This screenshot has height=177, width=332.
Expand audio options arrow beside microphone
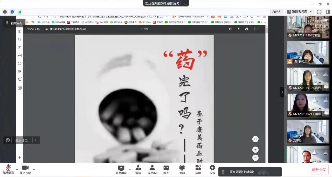point(17,169)
